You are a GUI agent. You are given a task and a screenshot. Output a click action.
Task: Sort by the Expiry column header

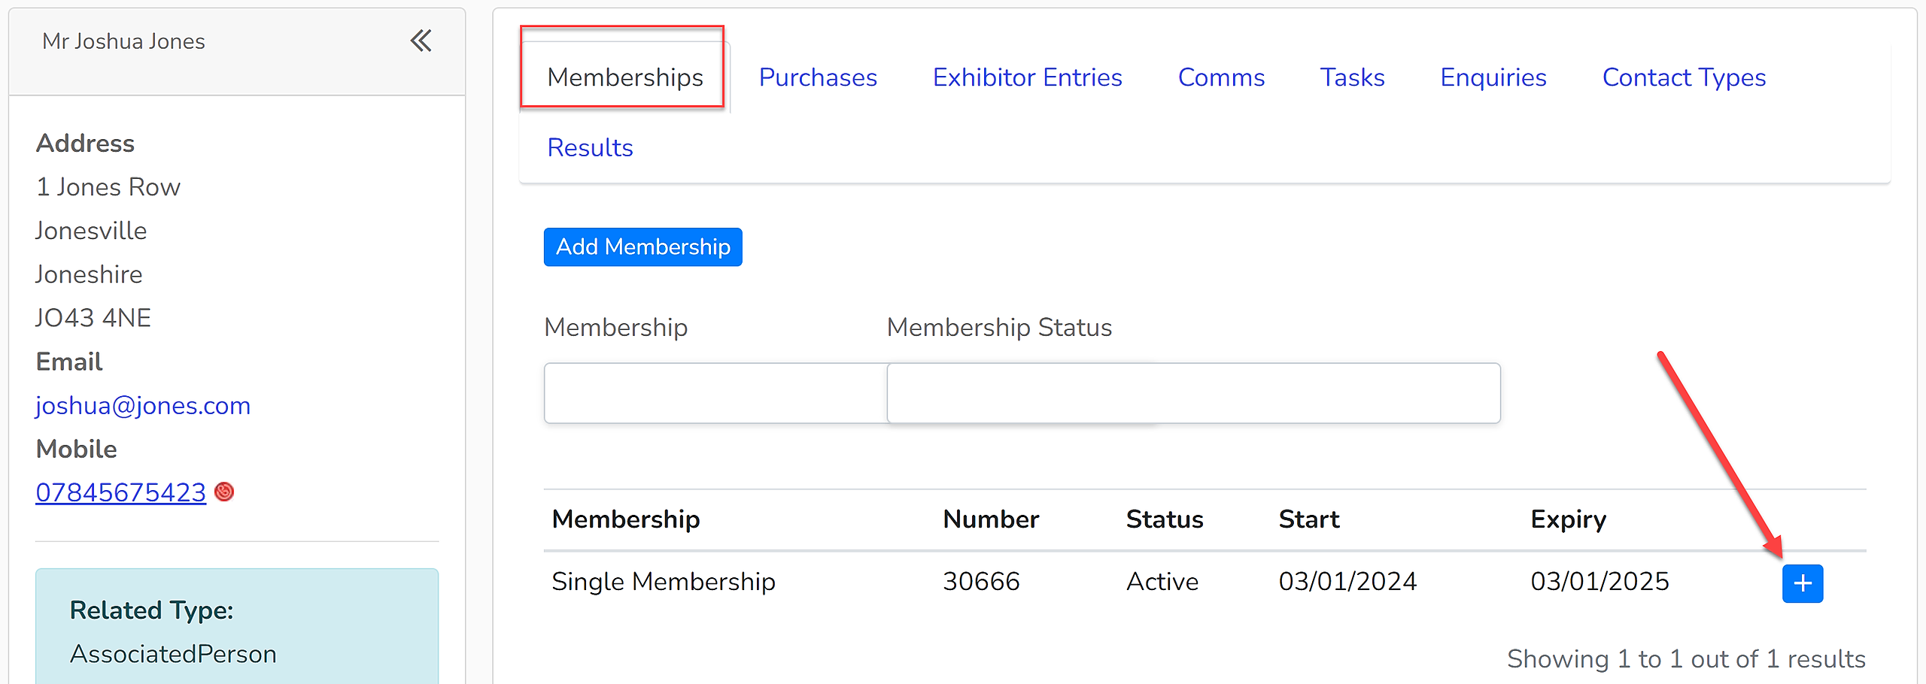[1568, 519]
